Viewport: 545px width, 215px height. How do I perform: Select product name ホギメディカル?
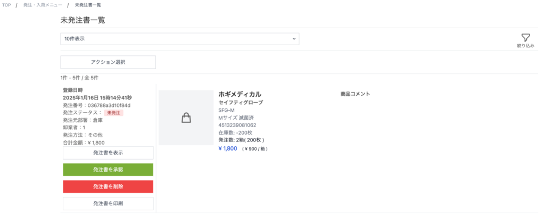coord(240,94)
